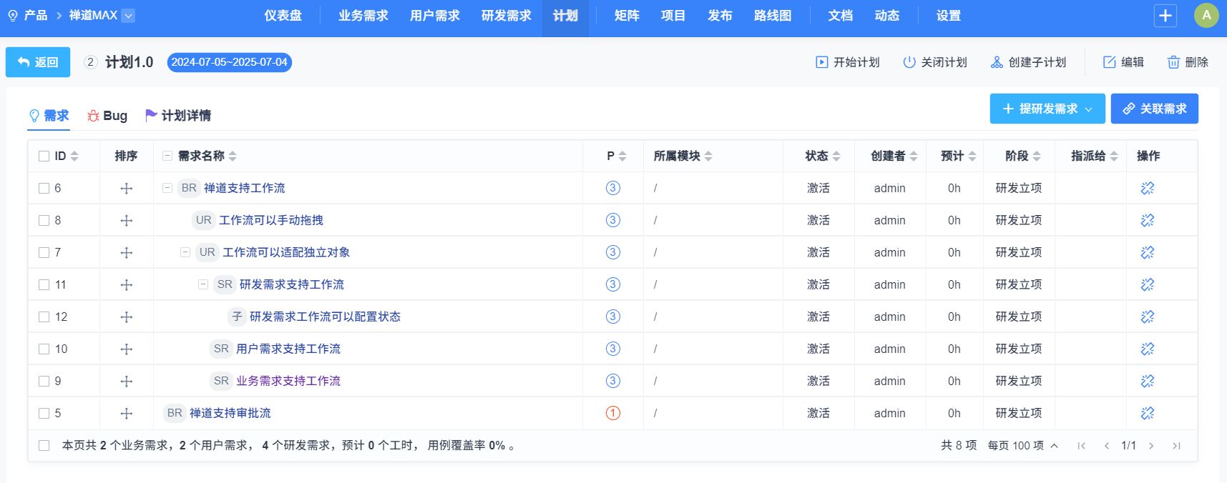Open the 业务需求支持工作流 story link

coord(288,381)
